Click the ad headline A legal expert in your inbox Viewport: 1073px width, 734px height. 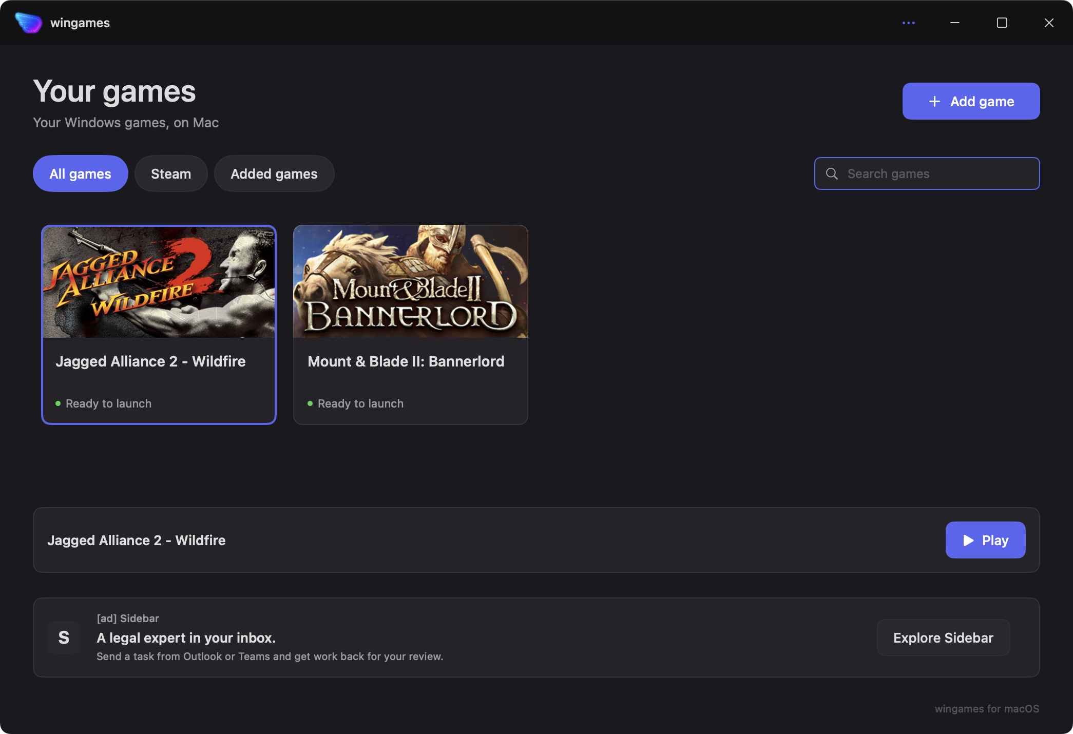click(186, 638)
